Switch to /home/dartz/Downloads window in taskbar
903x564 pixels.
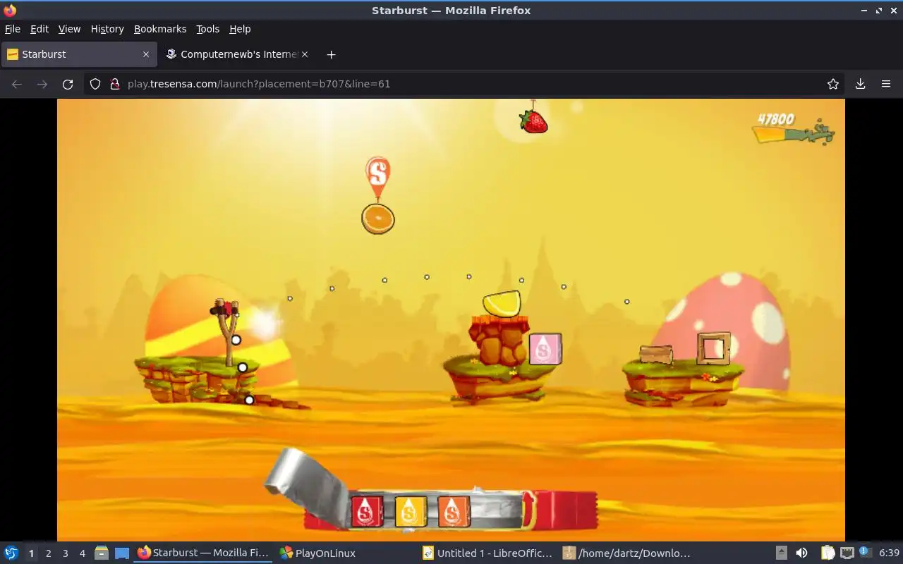pos(628,553)
